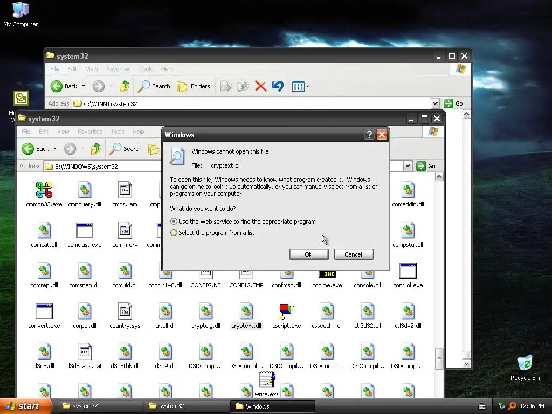Select the comcat.dll file icon
The image size is (552, 414).
[44, 231]
